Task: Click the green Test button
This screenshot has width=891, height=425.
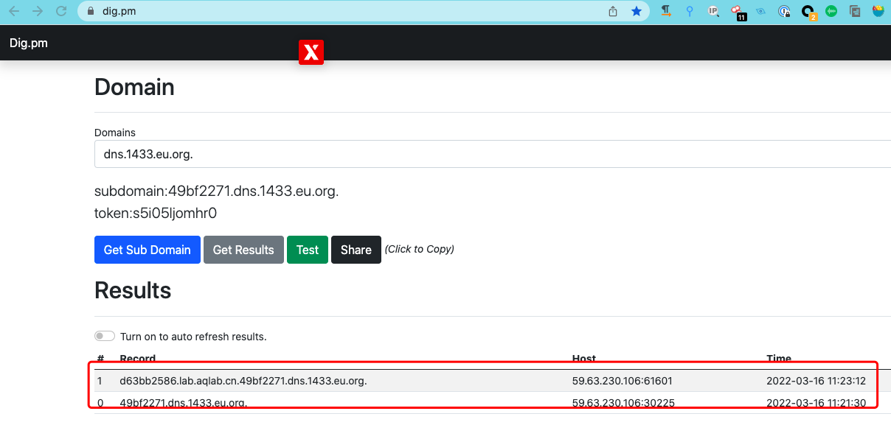Action: click(308, 250)
